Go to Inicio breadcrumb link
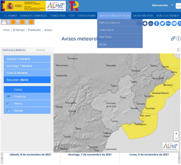This screenshot has width=181, height=165. (6, 30)
